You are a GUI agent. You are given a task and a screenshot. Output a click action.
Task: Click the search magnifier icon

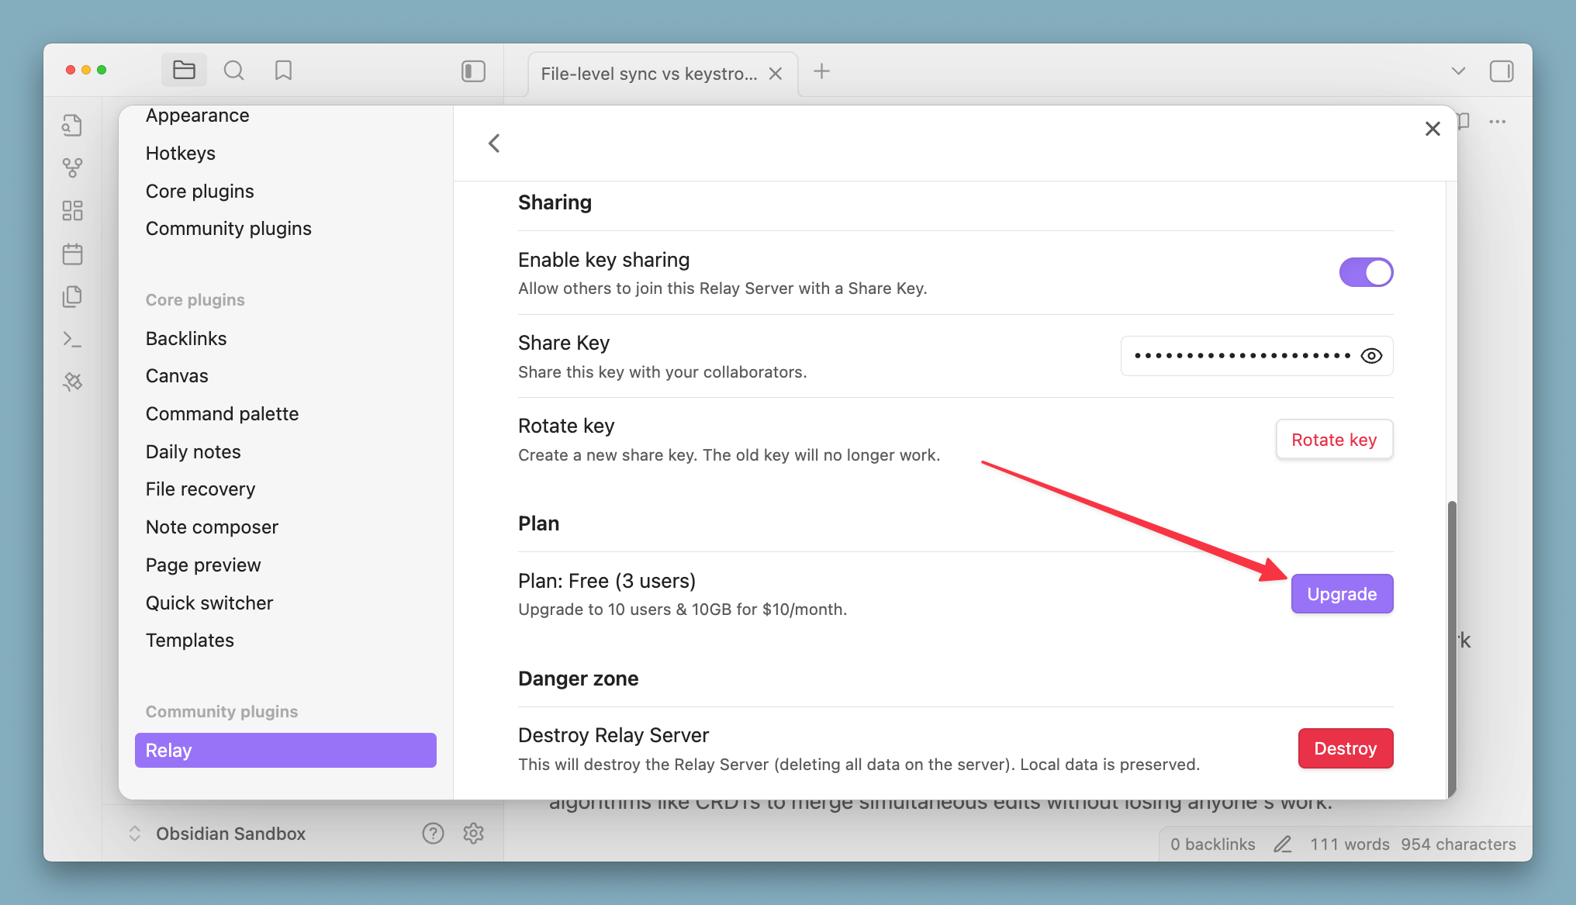point(233,71)
